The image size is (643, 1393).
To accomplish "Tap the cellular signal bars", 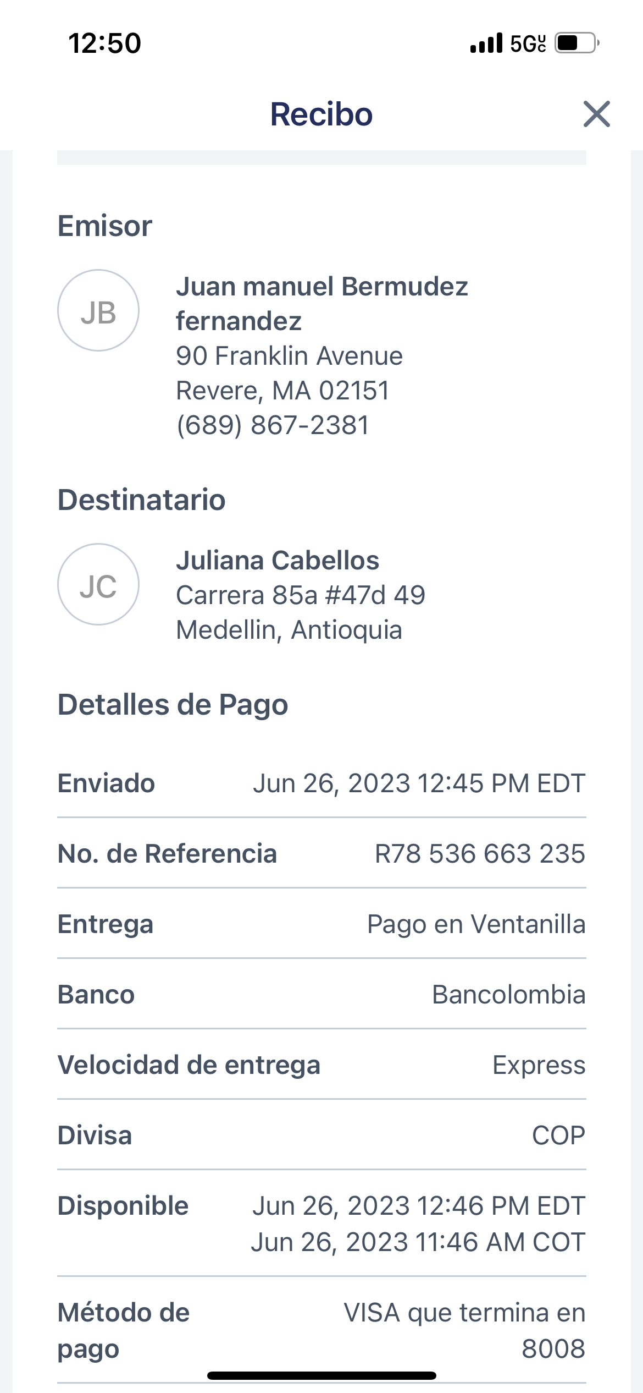I will (486, 43).
